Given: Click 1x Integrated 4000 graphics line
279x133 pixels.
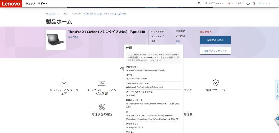Looking at the screenshot, I should [x=135, y=128].
